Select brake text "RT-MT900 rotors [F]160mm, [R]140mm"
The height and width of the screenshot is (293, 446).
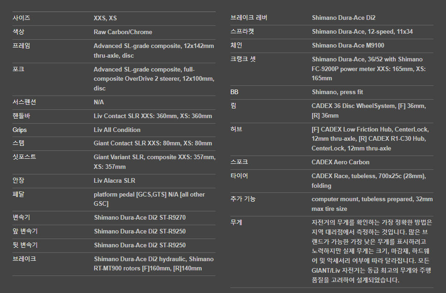(148, 269)
